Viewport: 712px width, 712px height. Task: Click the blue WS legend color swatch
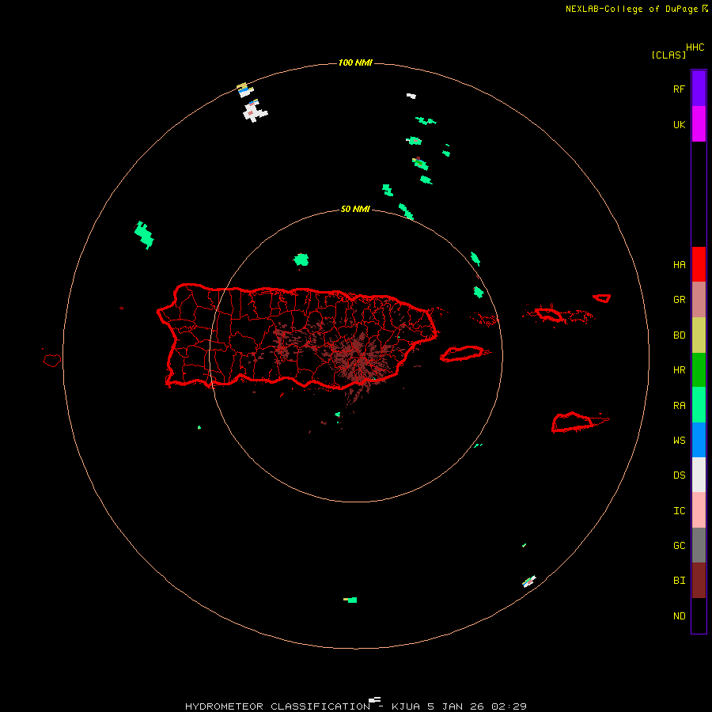[x=699, y=440]
